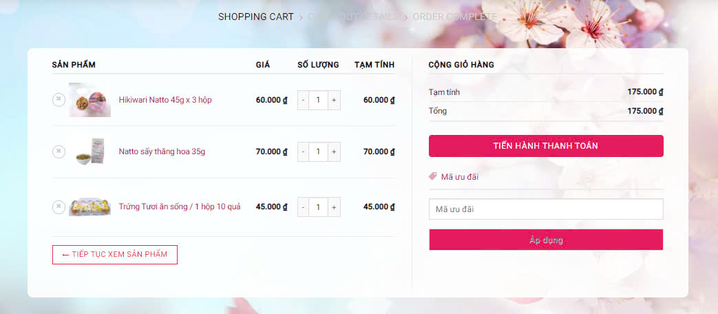The height and width of the screenshot is (314, 718).
Task: Increase Natto sấy thăng hoa quantity
Action: click(x=334, y=151)
